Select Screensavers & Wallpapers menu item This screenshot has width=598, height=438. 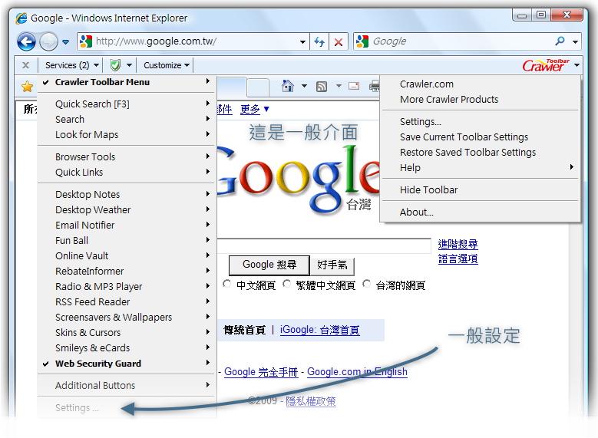coord(127,317)
